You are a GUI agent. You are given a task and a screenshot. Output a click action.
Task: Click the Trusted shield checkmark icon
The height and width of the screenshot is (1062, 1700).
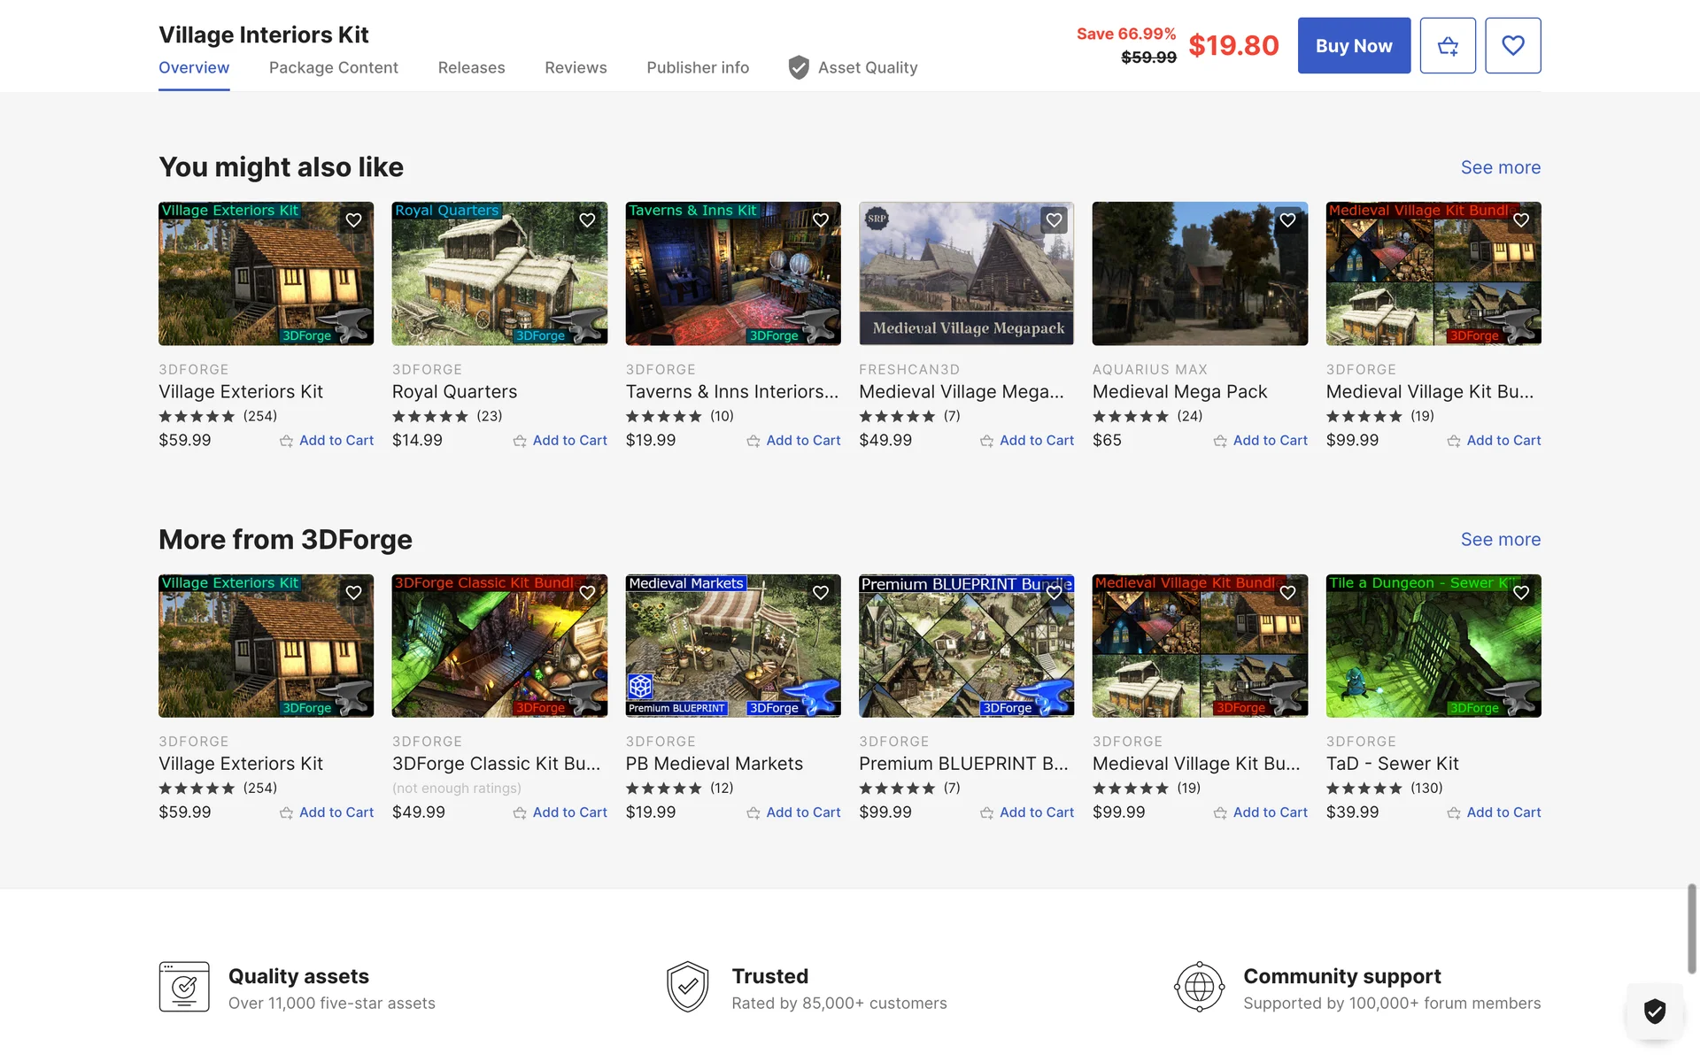click(x=688, y=987)
